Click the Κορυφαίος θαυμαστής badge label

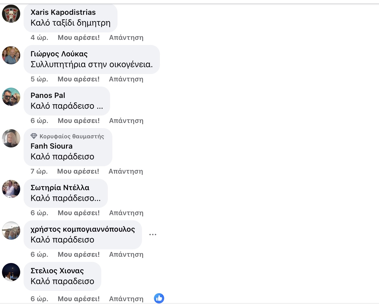[72, 136]
